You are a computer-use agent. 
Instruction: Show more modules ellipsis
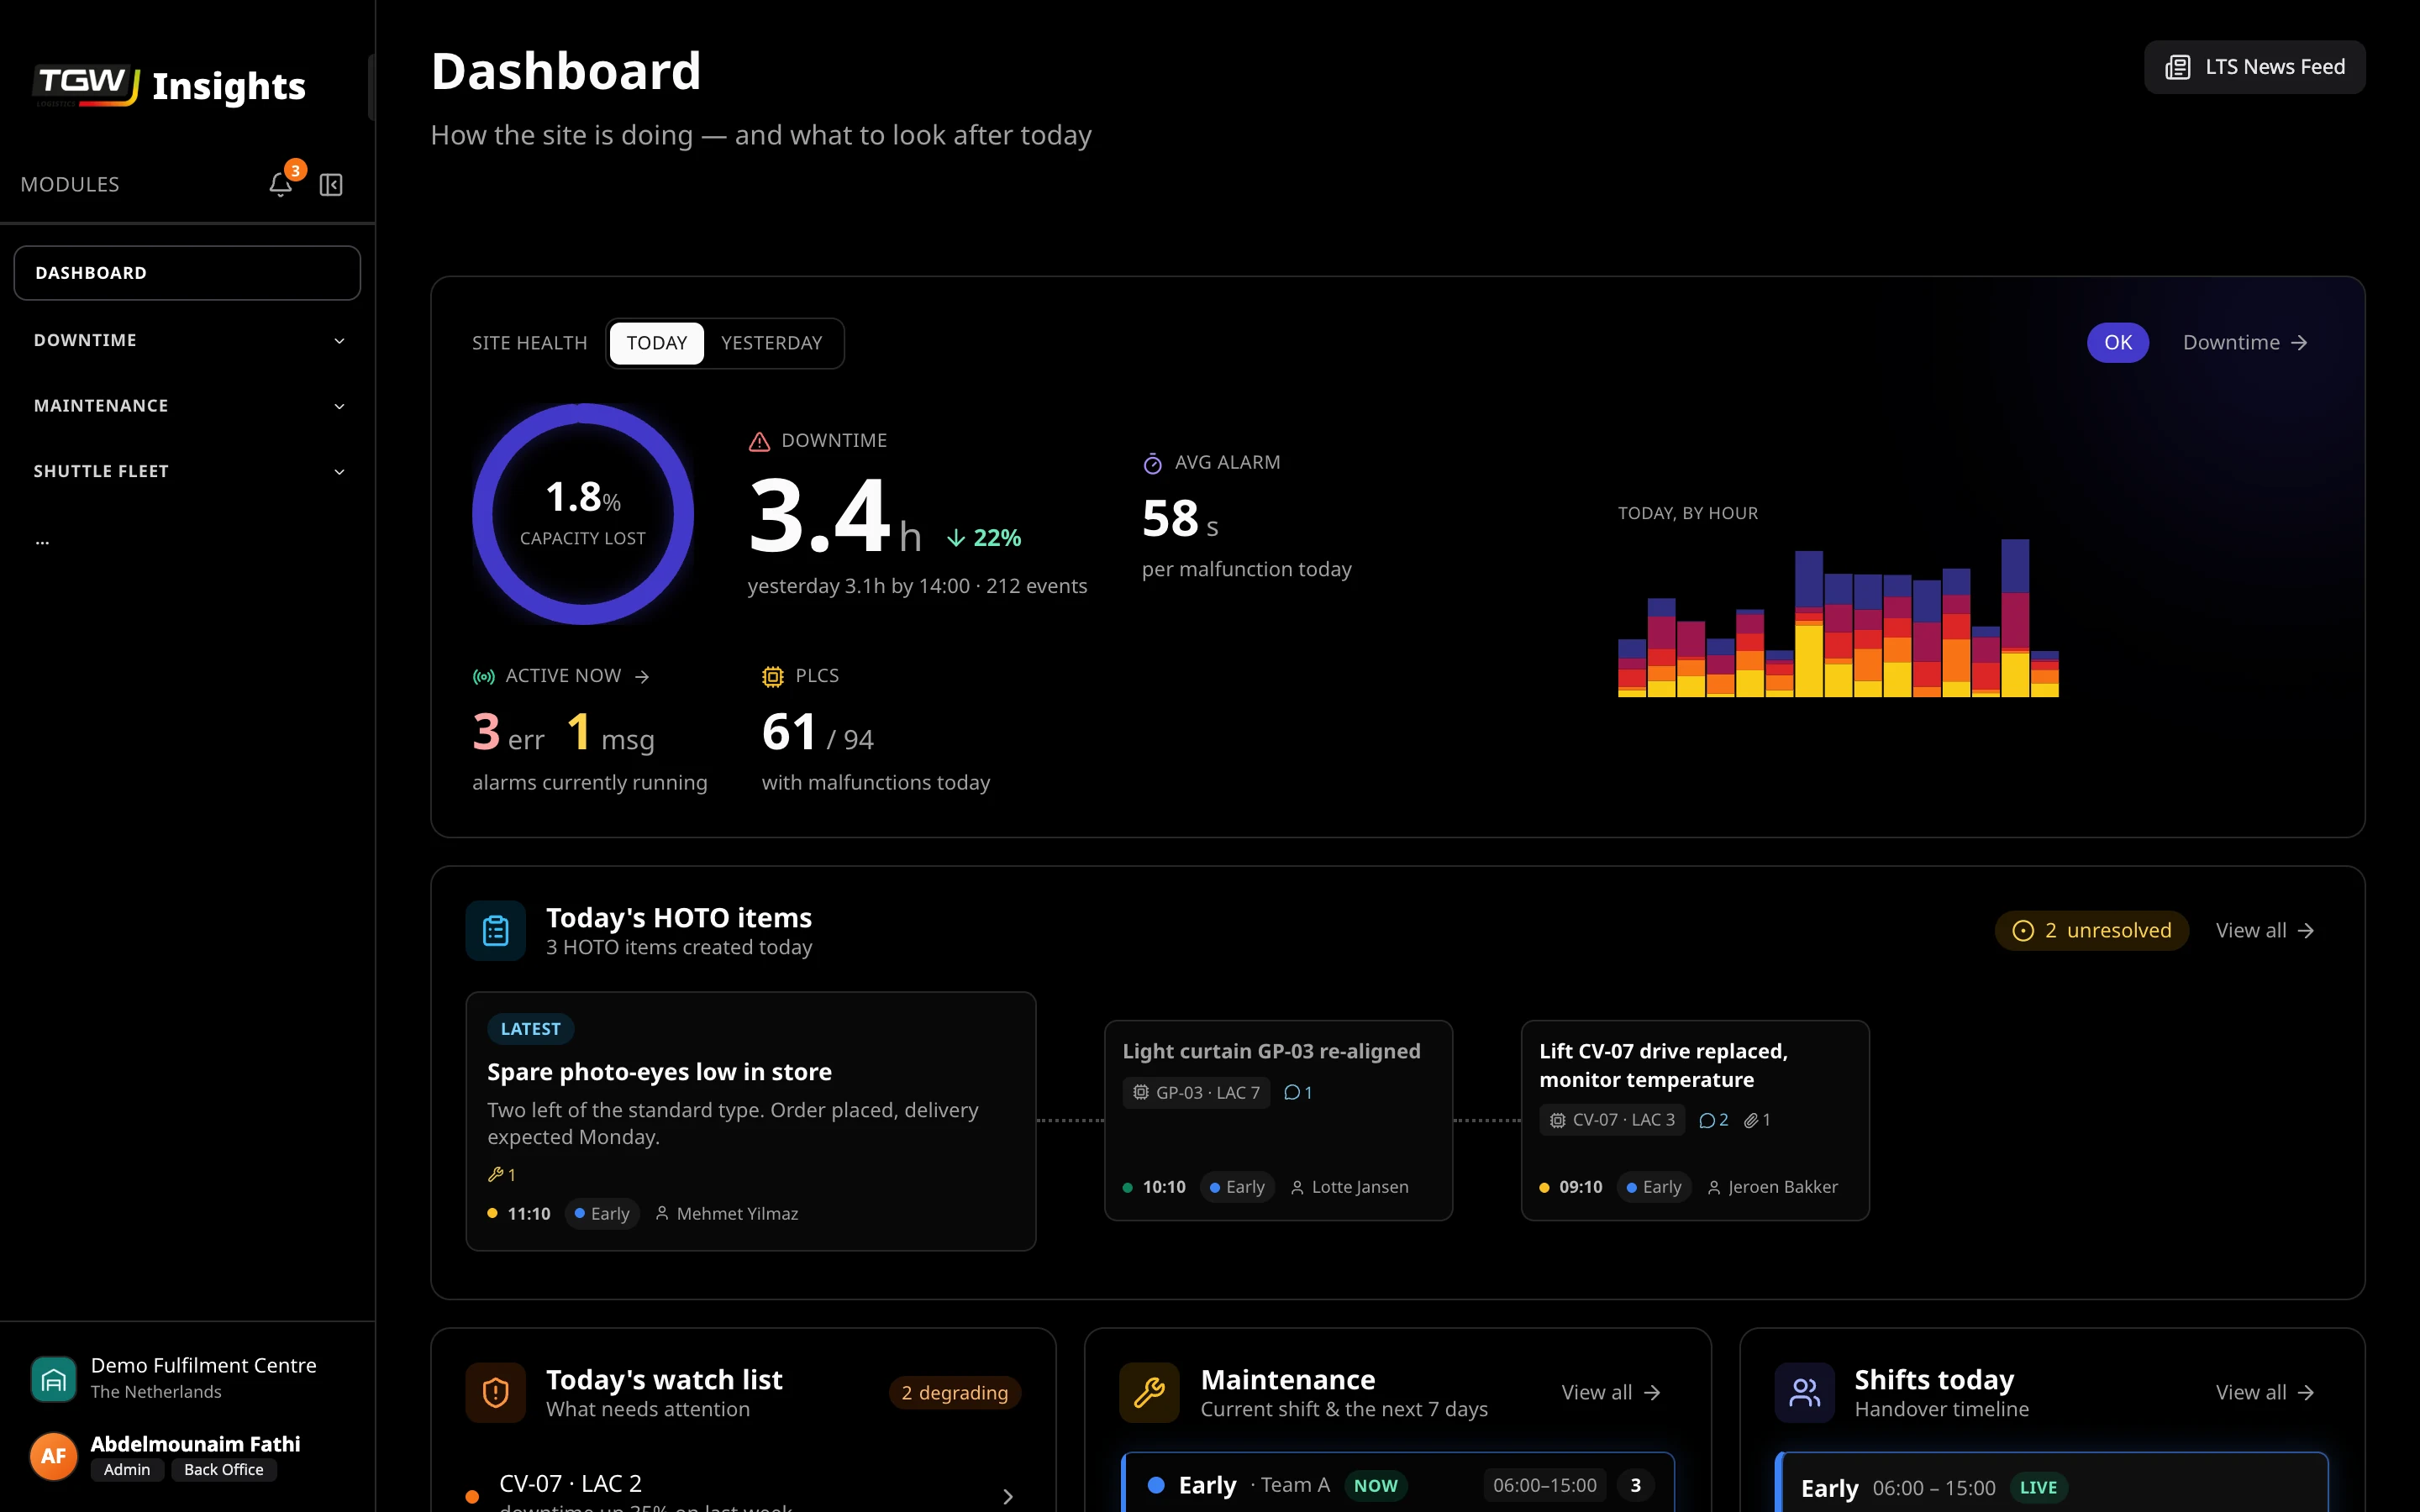[x=42, y=541]
